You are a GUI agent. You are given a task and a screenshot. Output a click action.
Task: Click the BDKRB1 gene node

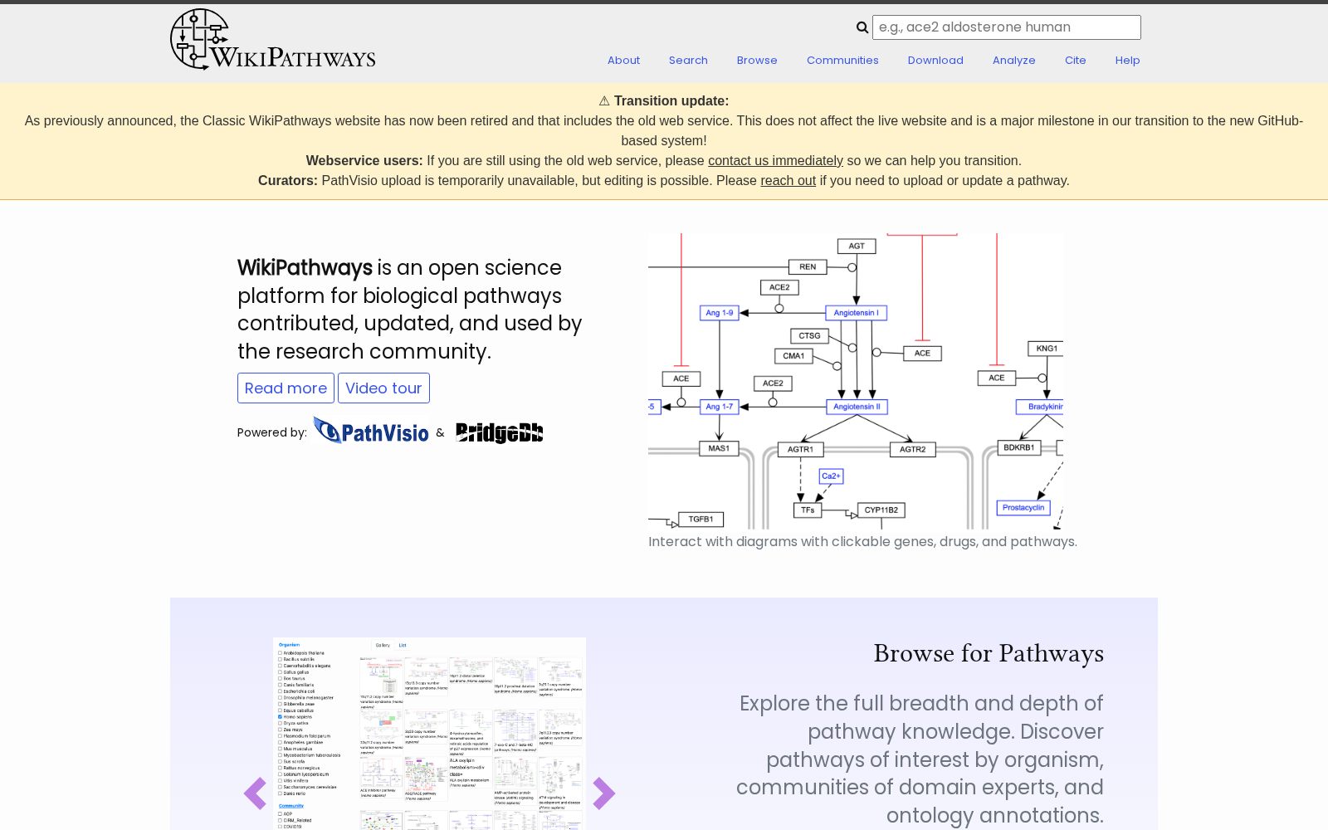1019,447
